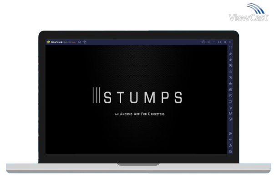Click the play-in-square icon on the sidebar
Screen dimensions: 274x189
pos(230,66)
